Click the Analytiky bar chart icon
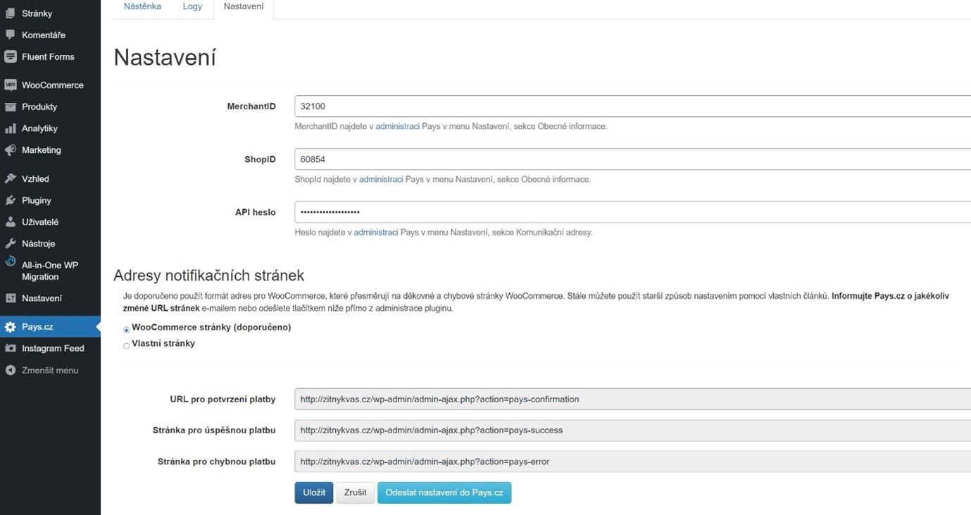This screenshot has height=515, width=971. click(11, 129)
